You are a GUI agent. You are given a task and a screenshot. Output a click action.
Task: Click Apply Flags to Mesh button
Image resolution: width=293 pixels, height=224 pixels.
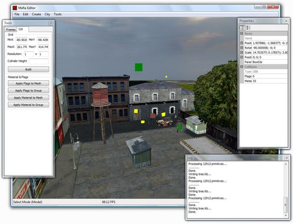[28, 84]
